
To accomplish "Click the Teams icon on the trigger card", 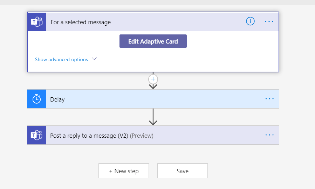I will (x=37, y=22).
